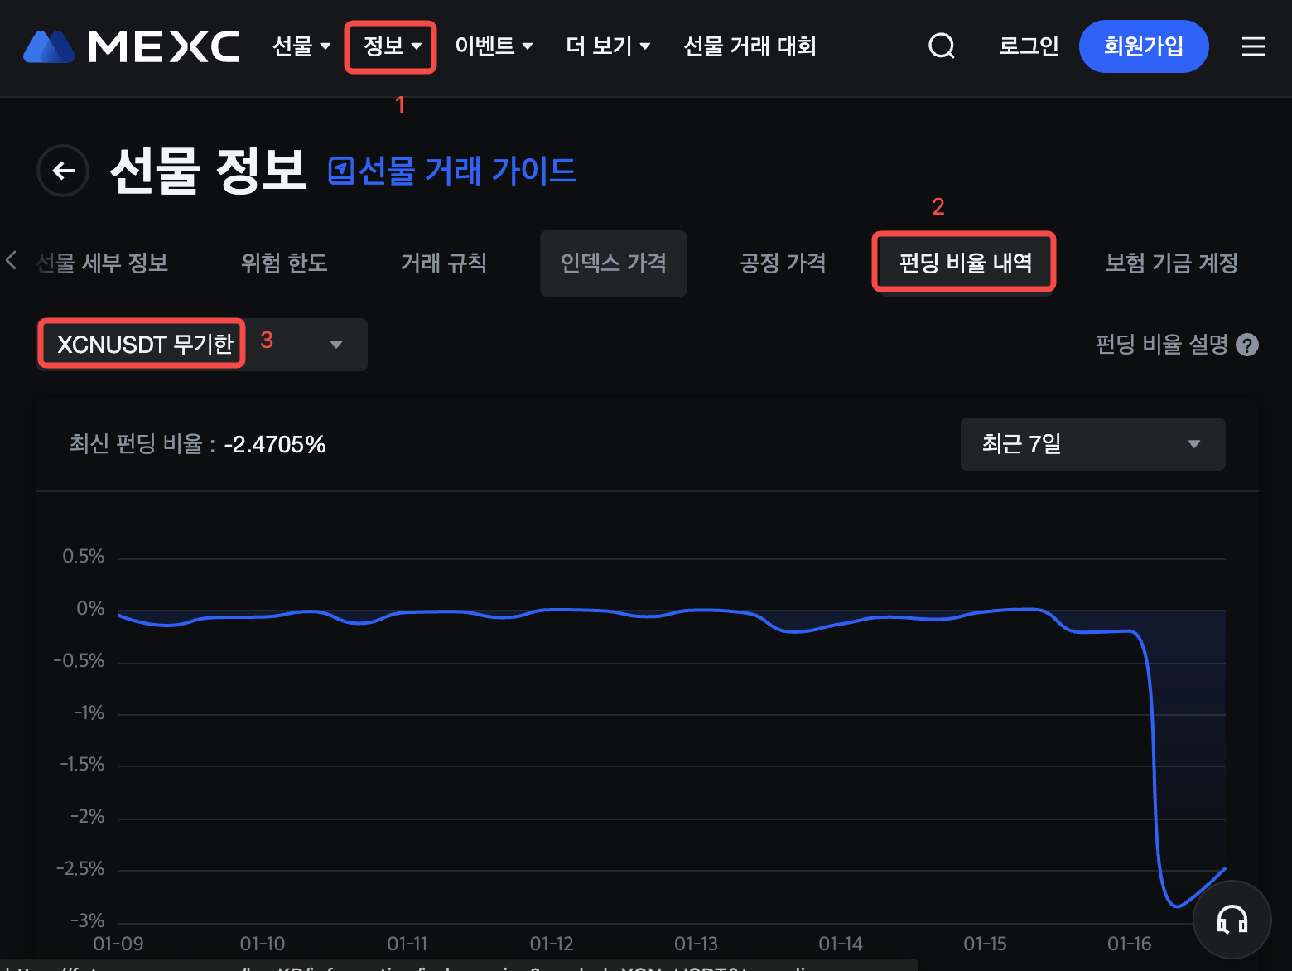This screenshot has height=971, width=1292.
Task: Expand the 이벤트 menu
Action: click(x=493, y=46)
